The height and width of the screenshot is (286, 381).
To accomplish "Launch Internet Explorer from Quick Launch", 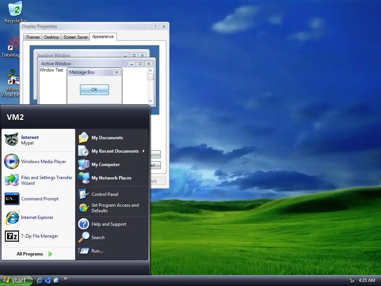I will (39, 280).
